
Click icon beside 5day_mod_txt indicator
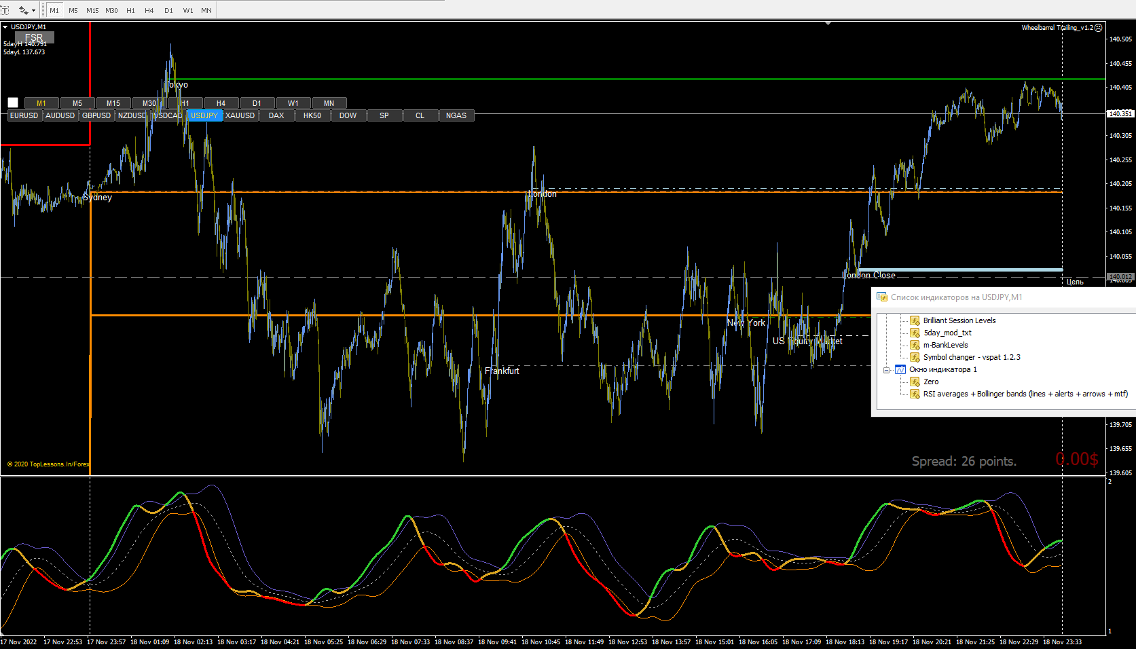pos(915,333)
